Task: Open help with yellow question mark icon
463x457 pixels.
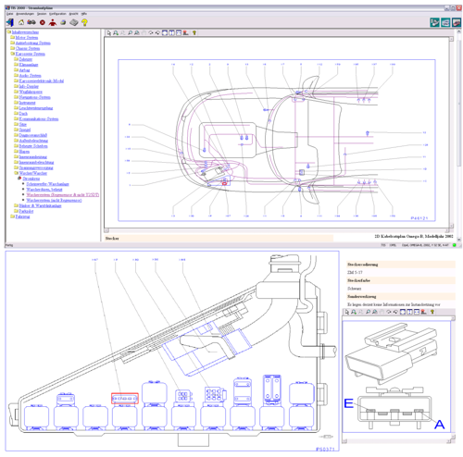Action: (x=84, y=22)
